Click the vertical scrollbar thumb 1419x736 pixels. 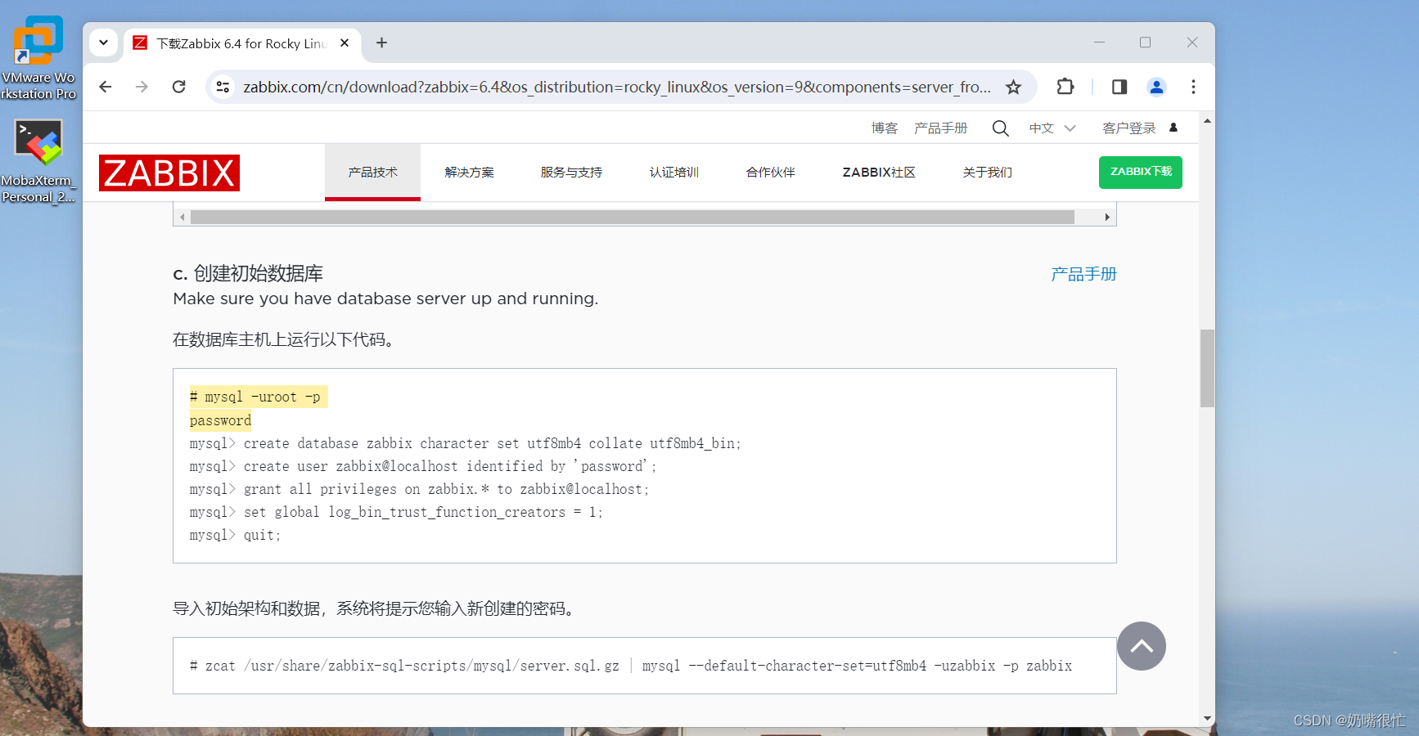coord(1207,368)
